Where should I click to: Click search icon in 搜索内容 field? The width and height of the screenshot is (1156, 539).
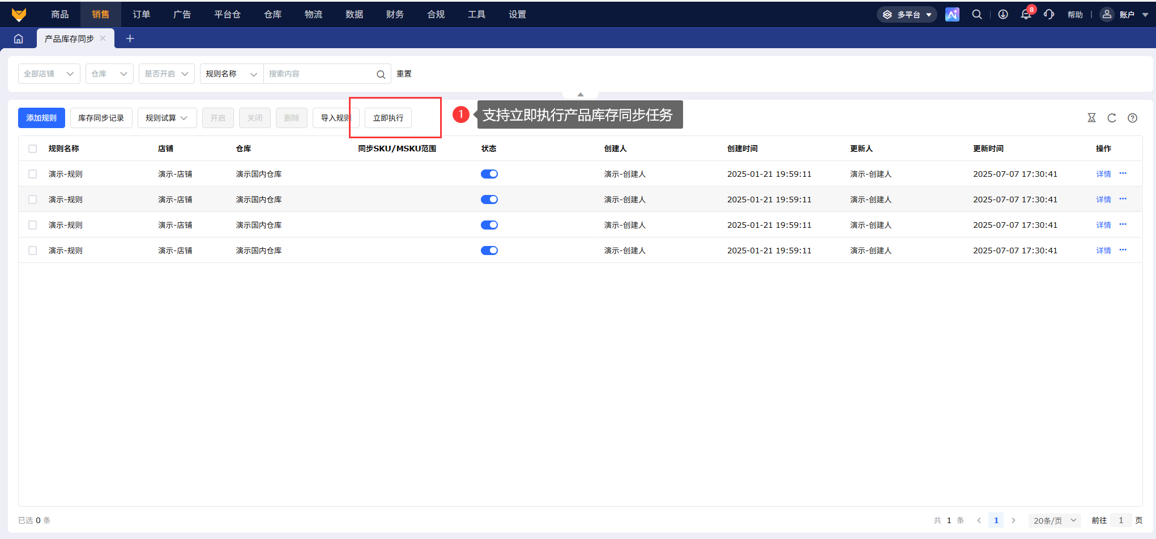tap(381, 74)
